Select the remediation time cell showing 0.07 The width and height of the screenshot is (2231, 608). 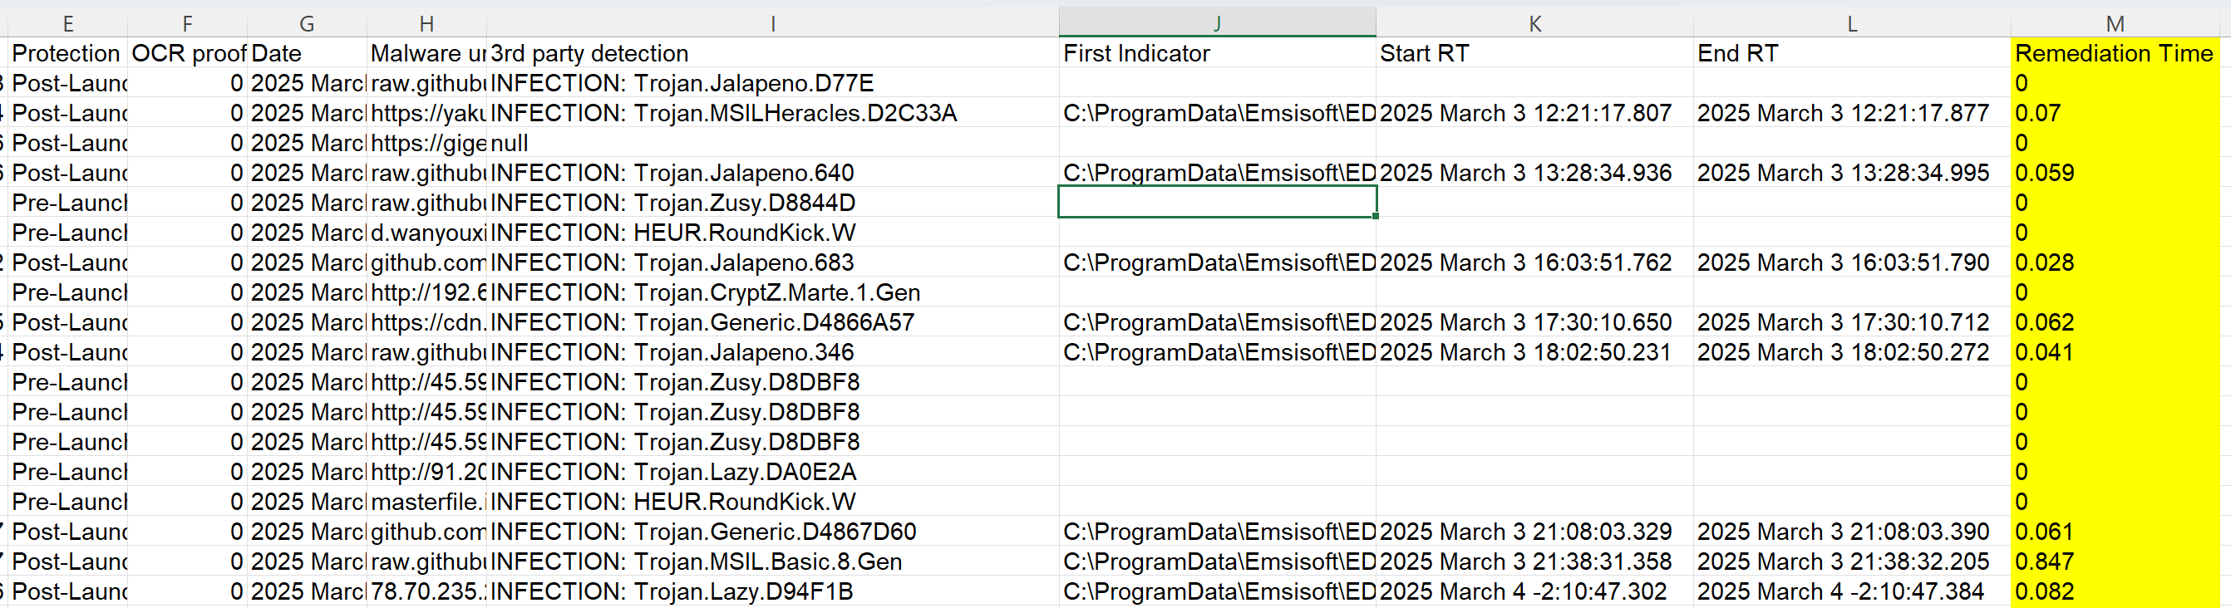[2113, 113]
